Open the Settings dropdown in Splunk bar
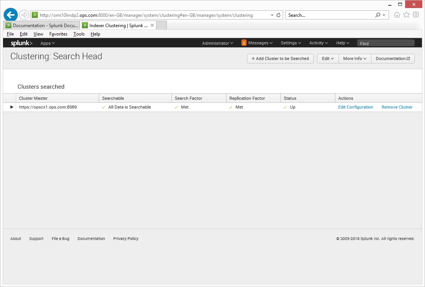 pyautogui.click(x=291, y=43)
